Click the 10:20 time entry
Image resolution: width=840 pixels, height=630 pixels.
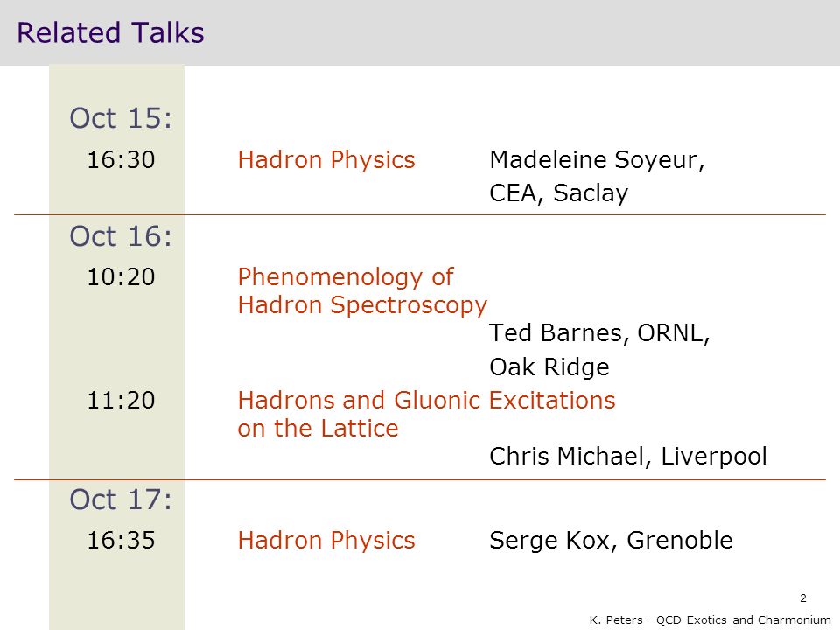pyautogui.click(x=121, y=277)
